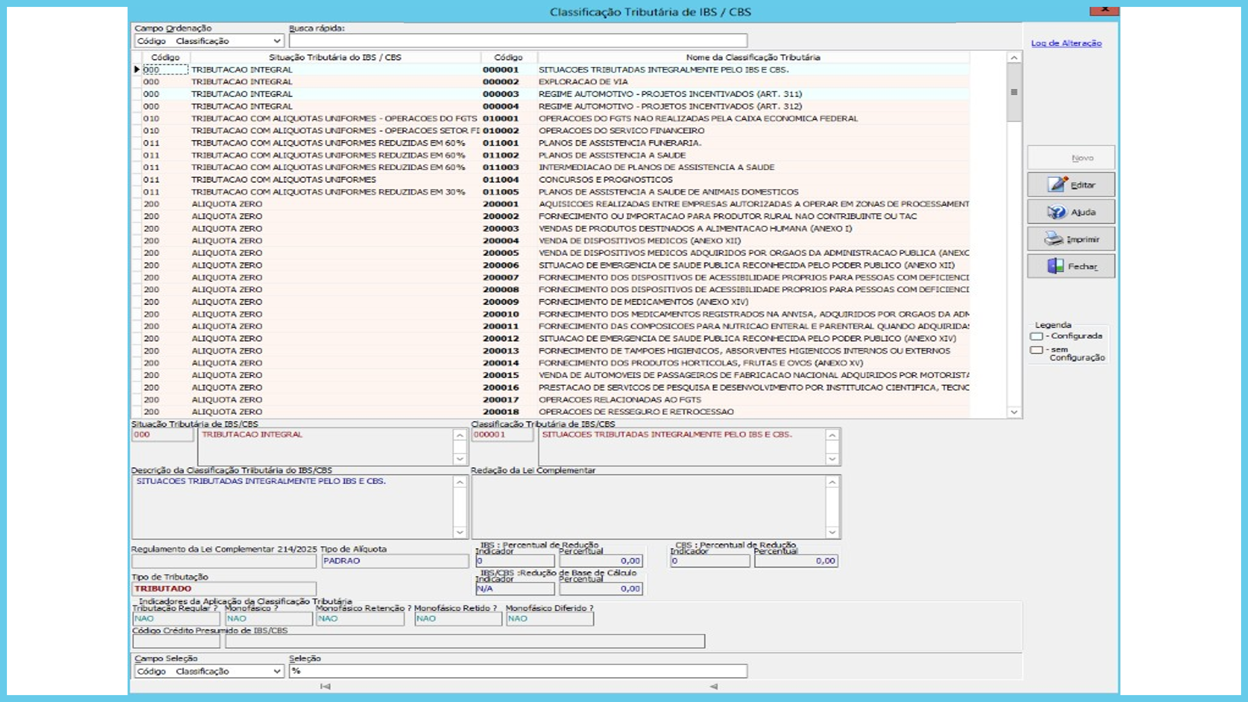The image size is (1248, 702).
Task: Click the grid's scroll up arrow
Action: pyautogui.click(x=1014, y=58)
